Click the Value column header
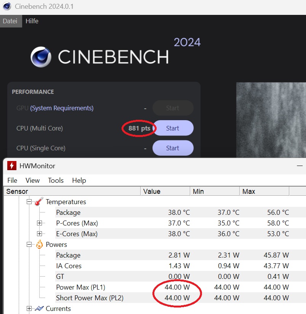 [165, 192]
